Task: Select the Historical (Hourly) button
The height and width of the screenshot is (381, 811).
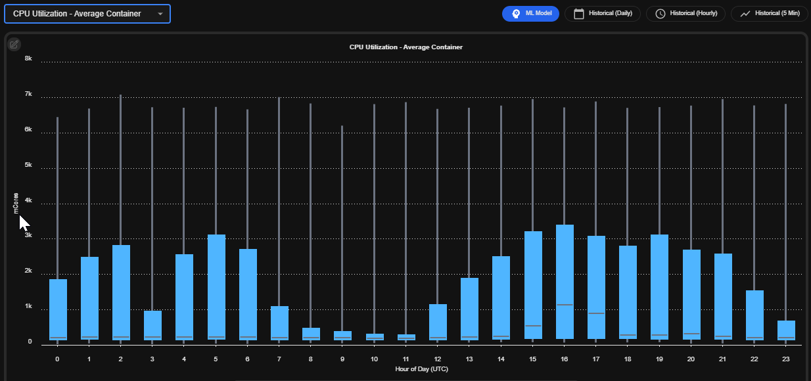Action: 686,14
